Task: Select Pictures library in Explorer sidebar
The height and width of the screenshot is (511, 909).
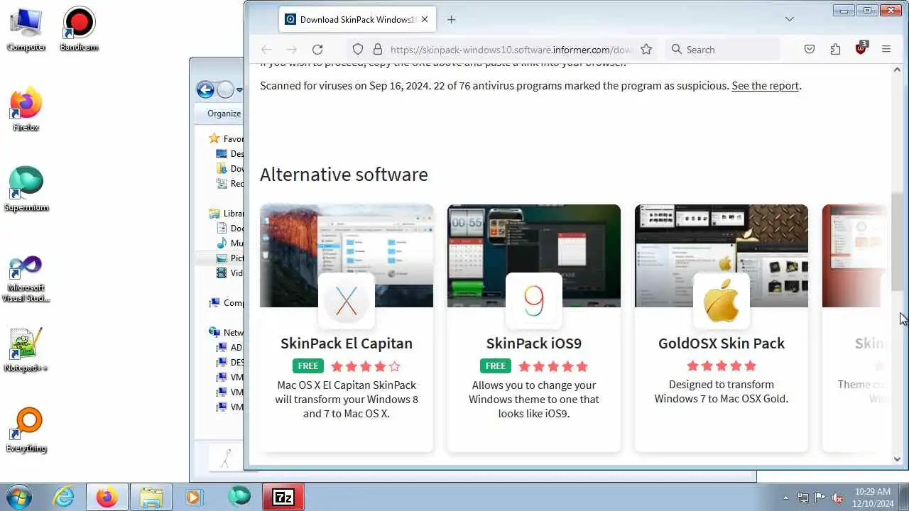Action: (x=229, y=258)
